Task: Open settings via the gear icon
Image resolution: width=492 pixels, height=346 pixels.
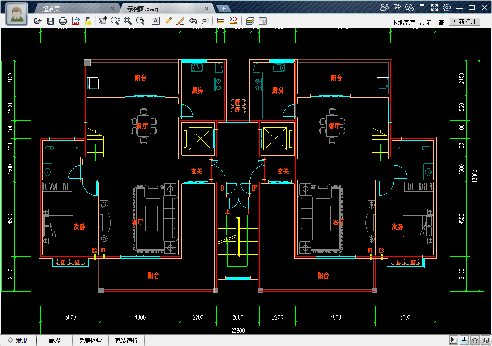Action: (447, 7)
